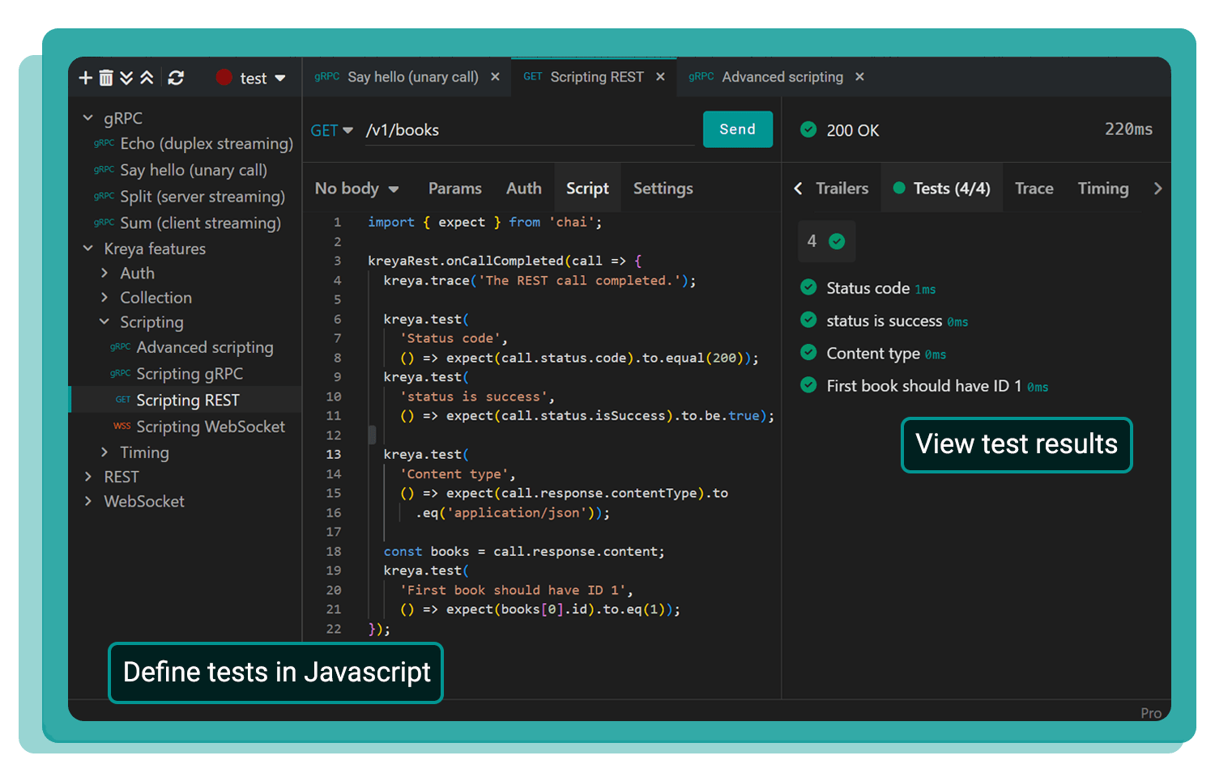
Task: Collapse the gRPC folder in the sidebar
Action: [x=88, y=118]
